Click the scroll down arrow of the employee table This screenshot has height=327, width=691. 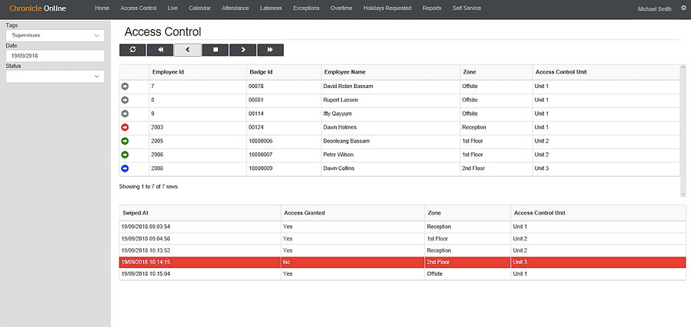click(683, 194)
